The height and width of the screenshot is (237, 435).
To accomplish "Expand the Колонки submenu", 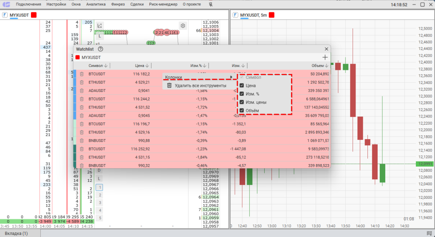I will [198, 77].
